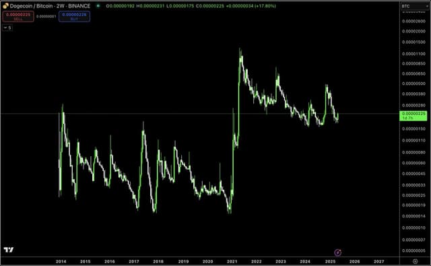
Task: Open chart settings gear on time axis
Action: pos(415,261)
